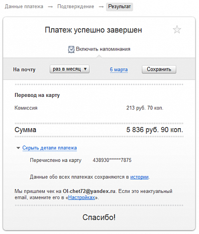Click the 'Комиссия' fee amount
Viewport: 199px width, 234px height.
145,108
